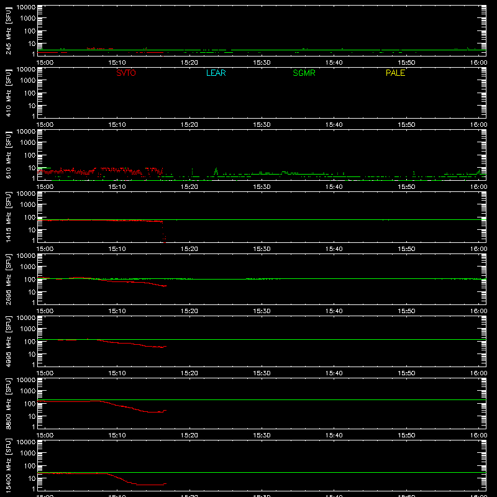This screenshot has height=497, width=497.
Task: Click 15:00 time label under 4995 MHz panel
Action: 45,373
